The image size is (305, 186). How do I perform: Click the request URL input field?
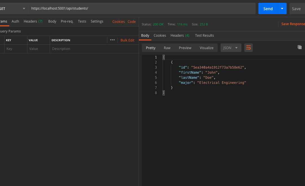pyautogui.click(x=141, y=8)
